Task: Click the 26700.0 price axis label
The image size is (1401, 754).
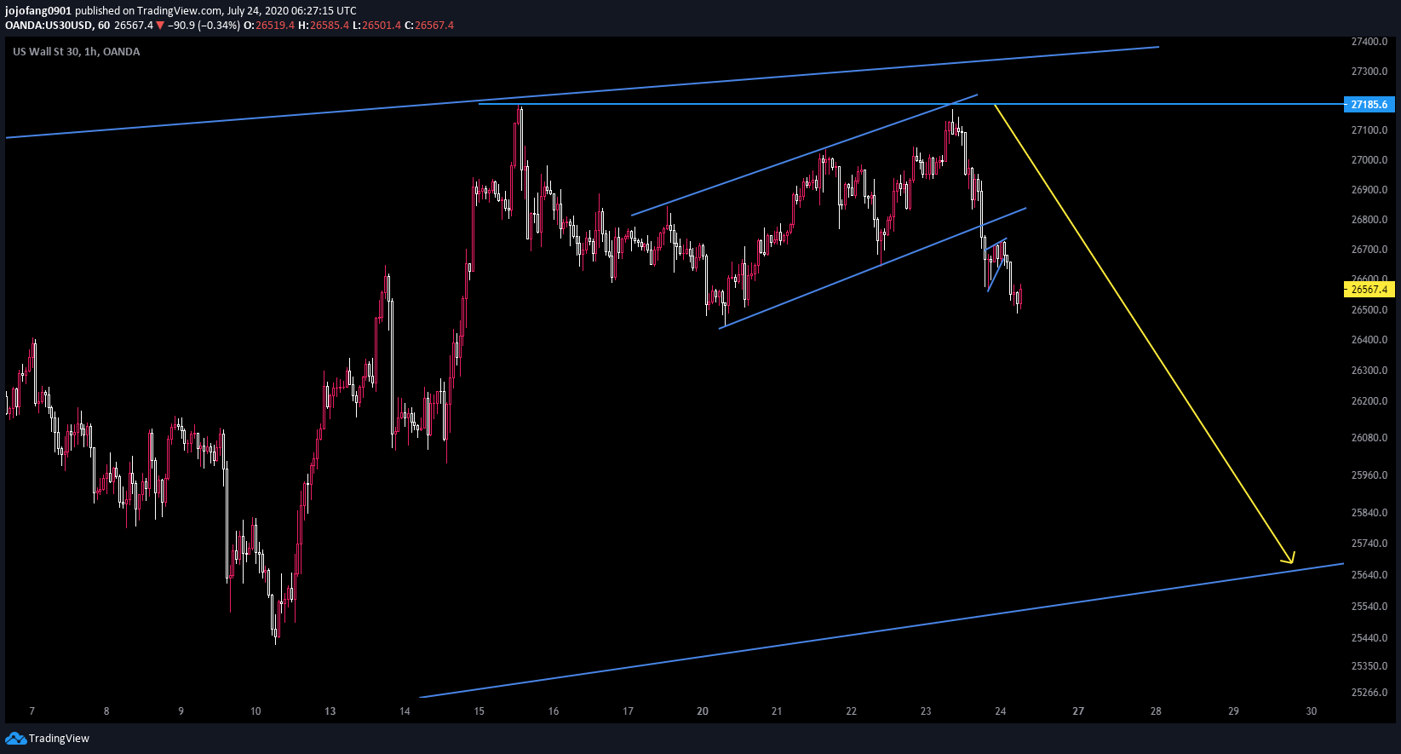Action: 1369,250
